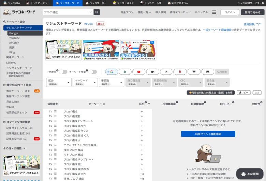Click the 料金プラン / 機能詳細 button
266x181 pixels.
point(208,134)
